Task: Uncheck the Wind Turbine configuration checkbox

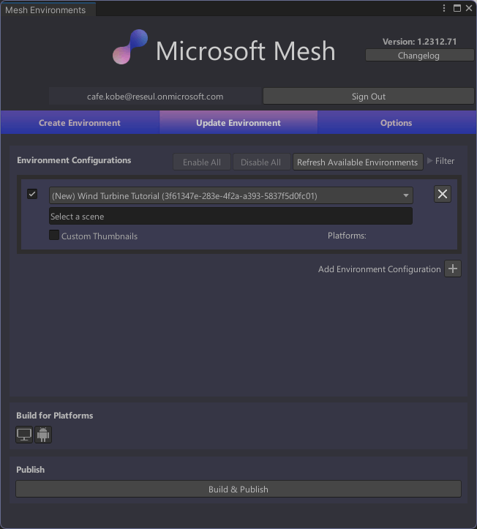Action: 32,194
